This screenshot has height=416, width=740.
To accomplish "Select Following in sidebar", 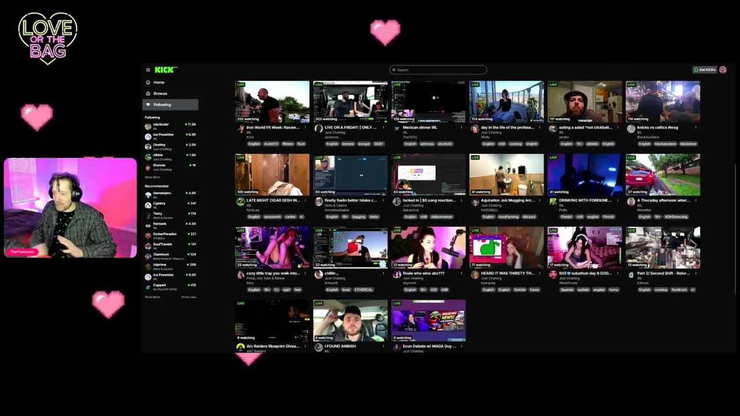I will [x=171, y=105].
